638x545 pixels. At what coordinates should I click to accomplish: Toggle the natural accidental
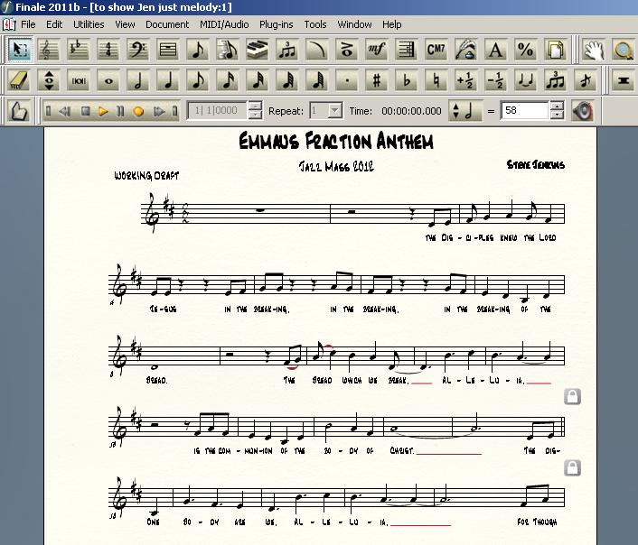point(436,80)
